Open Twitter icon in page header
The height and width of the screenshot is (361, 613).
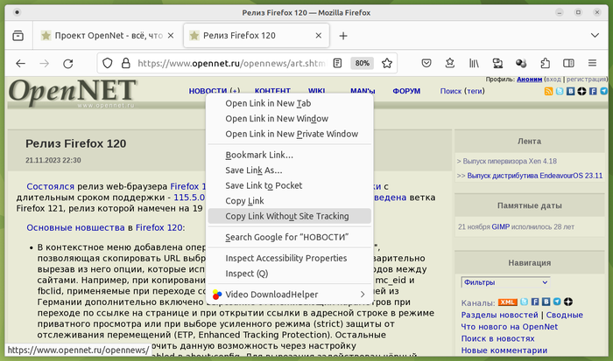(560, 91)
